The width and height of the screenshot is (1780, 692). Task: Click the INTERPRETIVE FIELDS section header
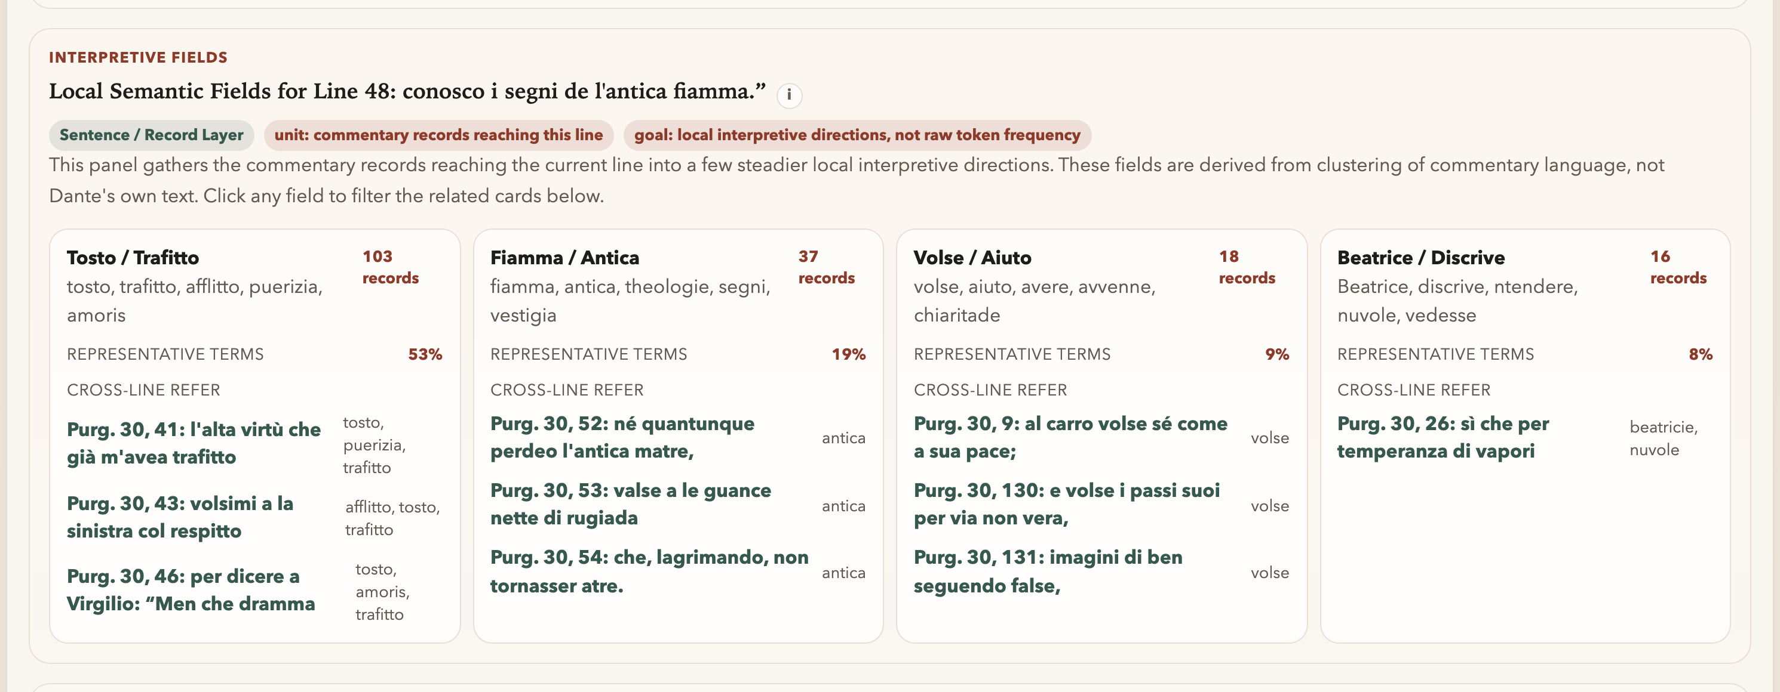(x=137, y=57)
